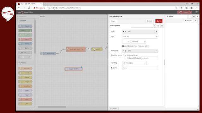Select the complete node in the palette
Viewport: 202px width, 113px height.
click(x=25, y=35)
